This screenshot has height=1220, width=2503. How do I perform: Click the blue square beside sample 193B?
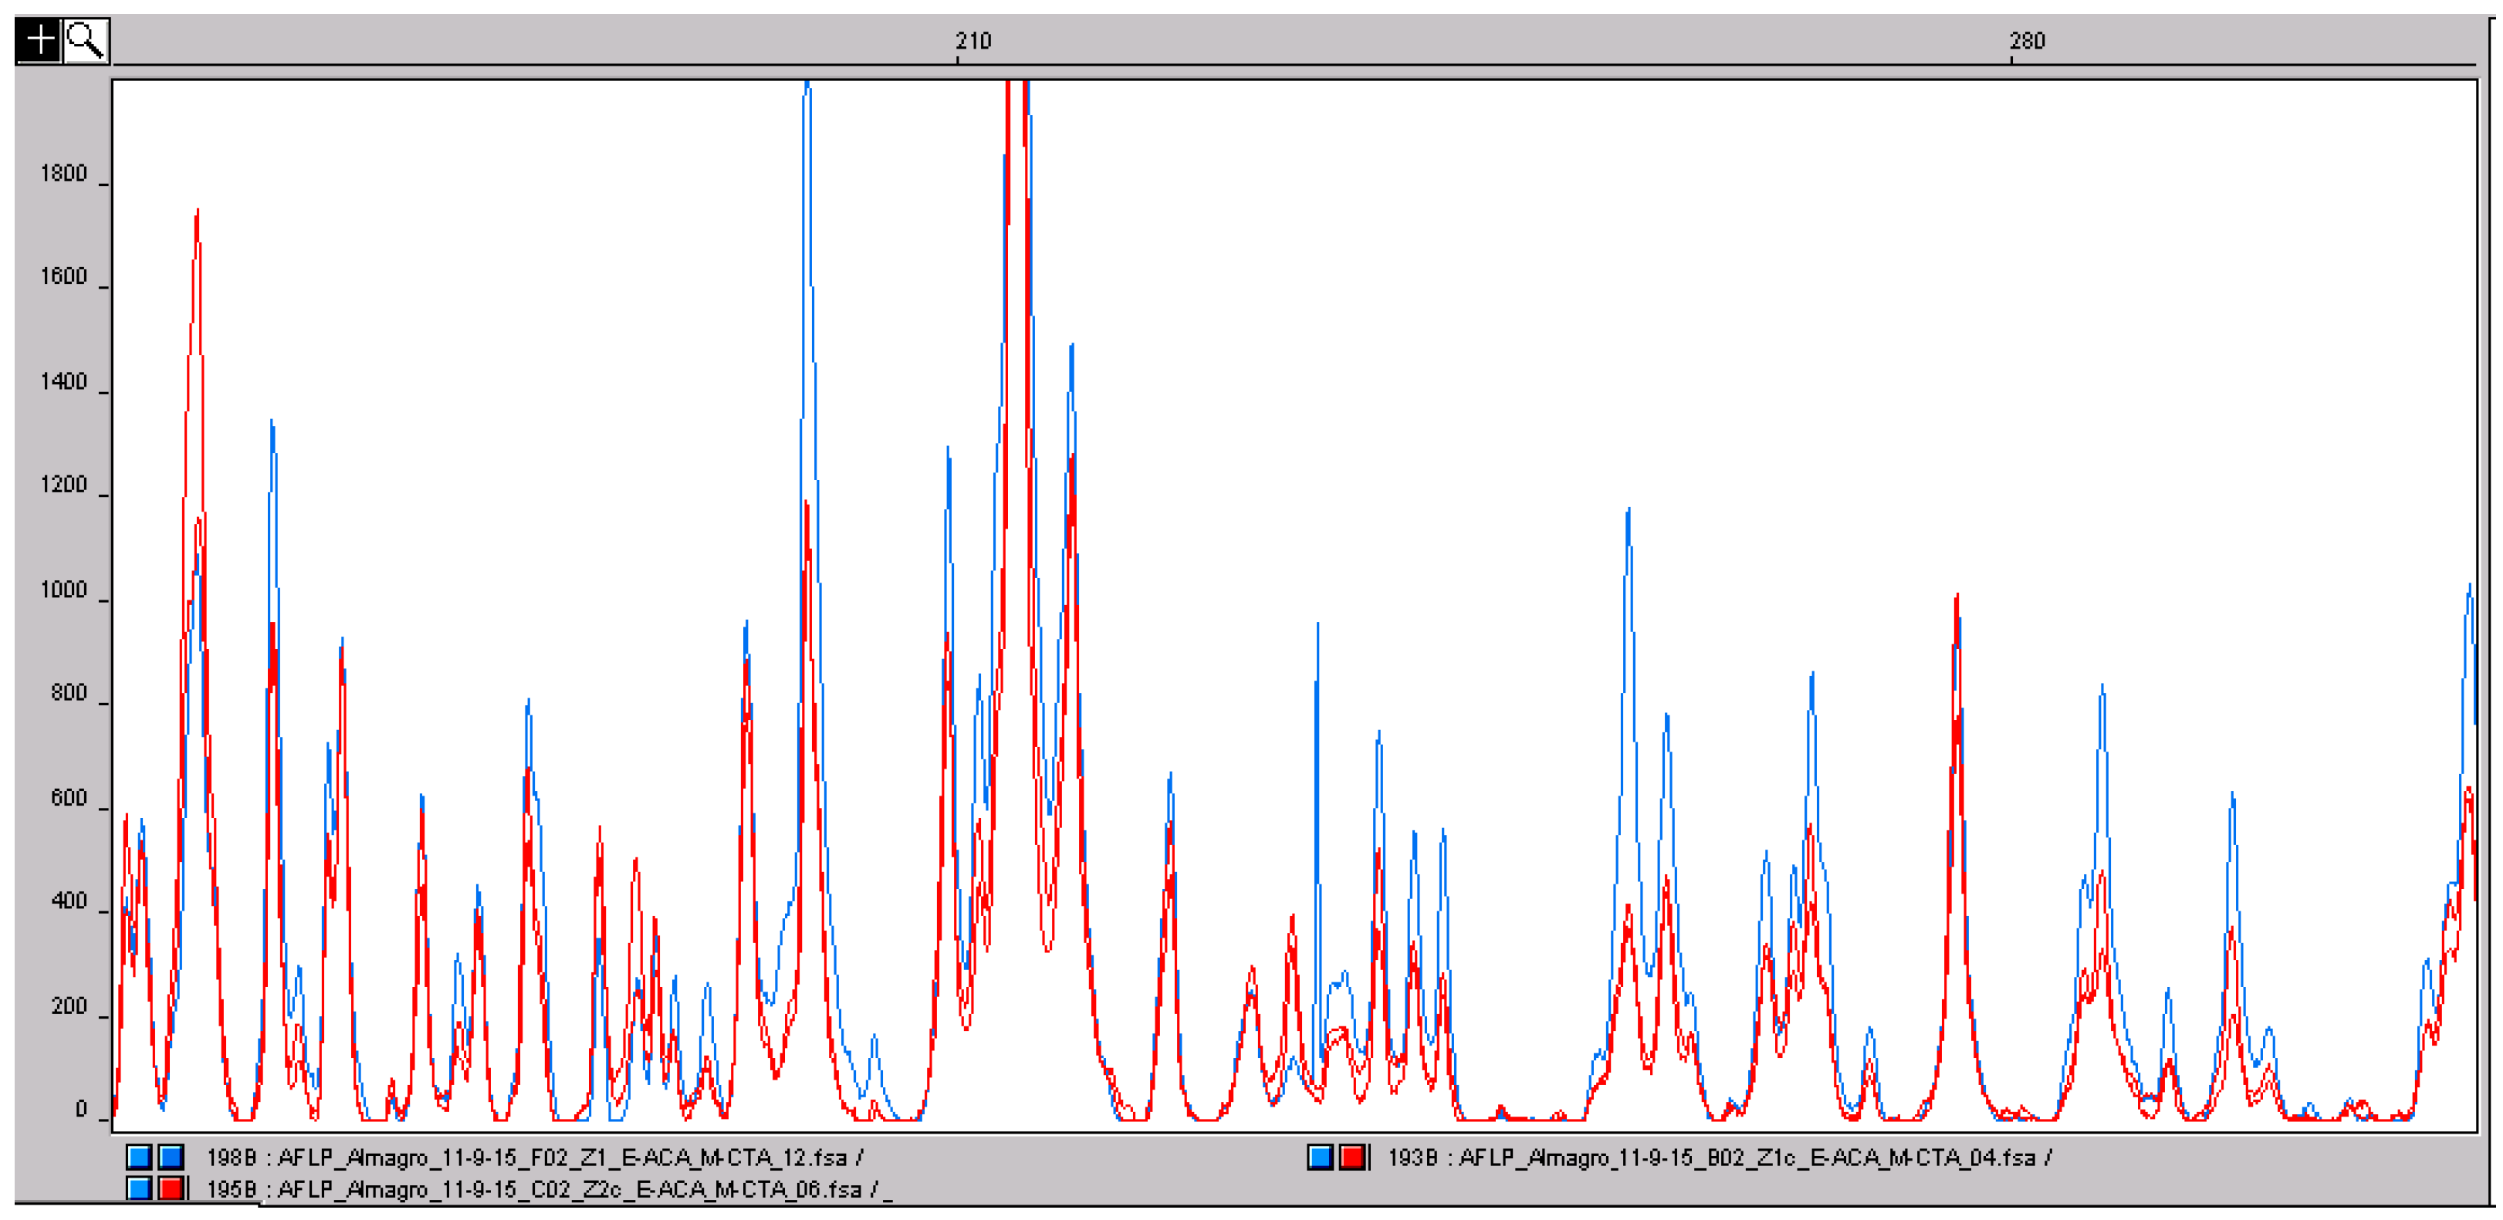point(1320,1156)
